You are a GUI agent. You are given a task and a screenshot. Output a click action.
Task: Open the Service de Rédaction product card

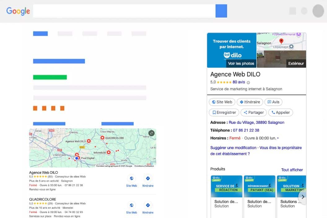coord(226,197)
